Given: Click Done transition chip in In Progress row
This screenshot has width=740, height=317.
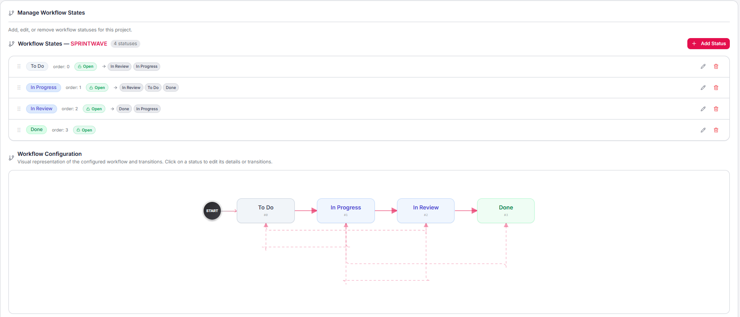Looking at the screenshot, I should pos(171,88).
